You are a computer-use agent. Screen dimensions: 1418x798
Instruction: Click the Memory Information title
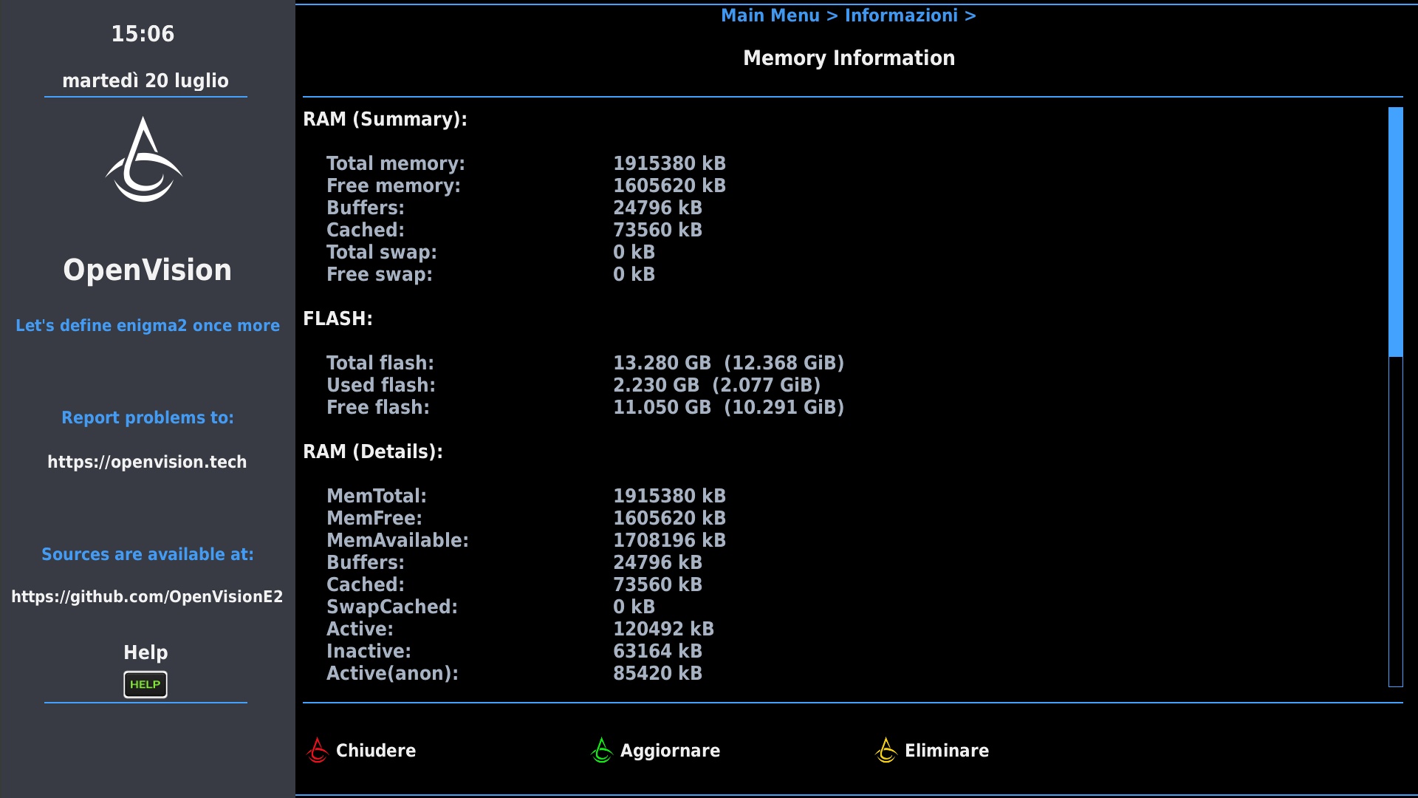pos(849,58)
